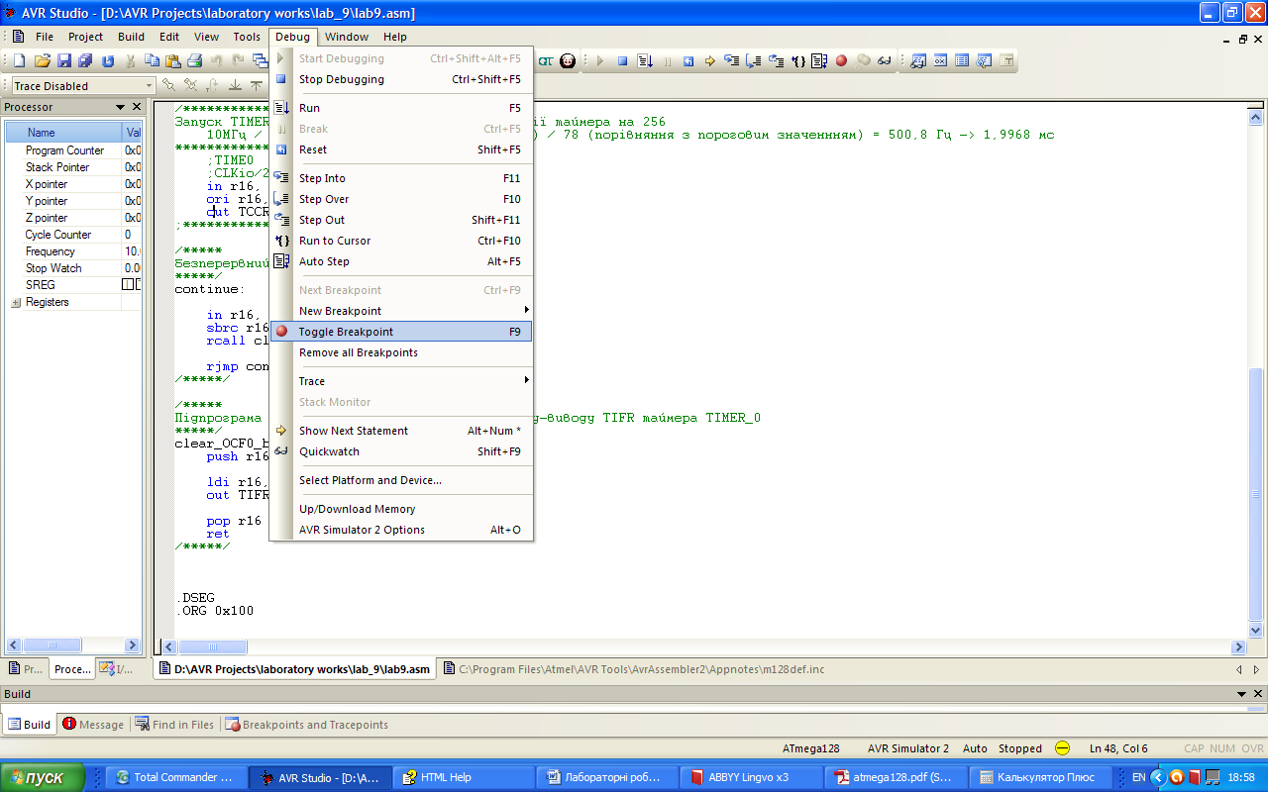
Task: Click the next-tab arrow of the editor tabs
Action: tap(1255, 669)
